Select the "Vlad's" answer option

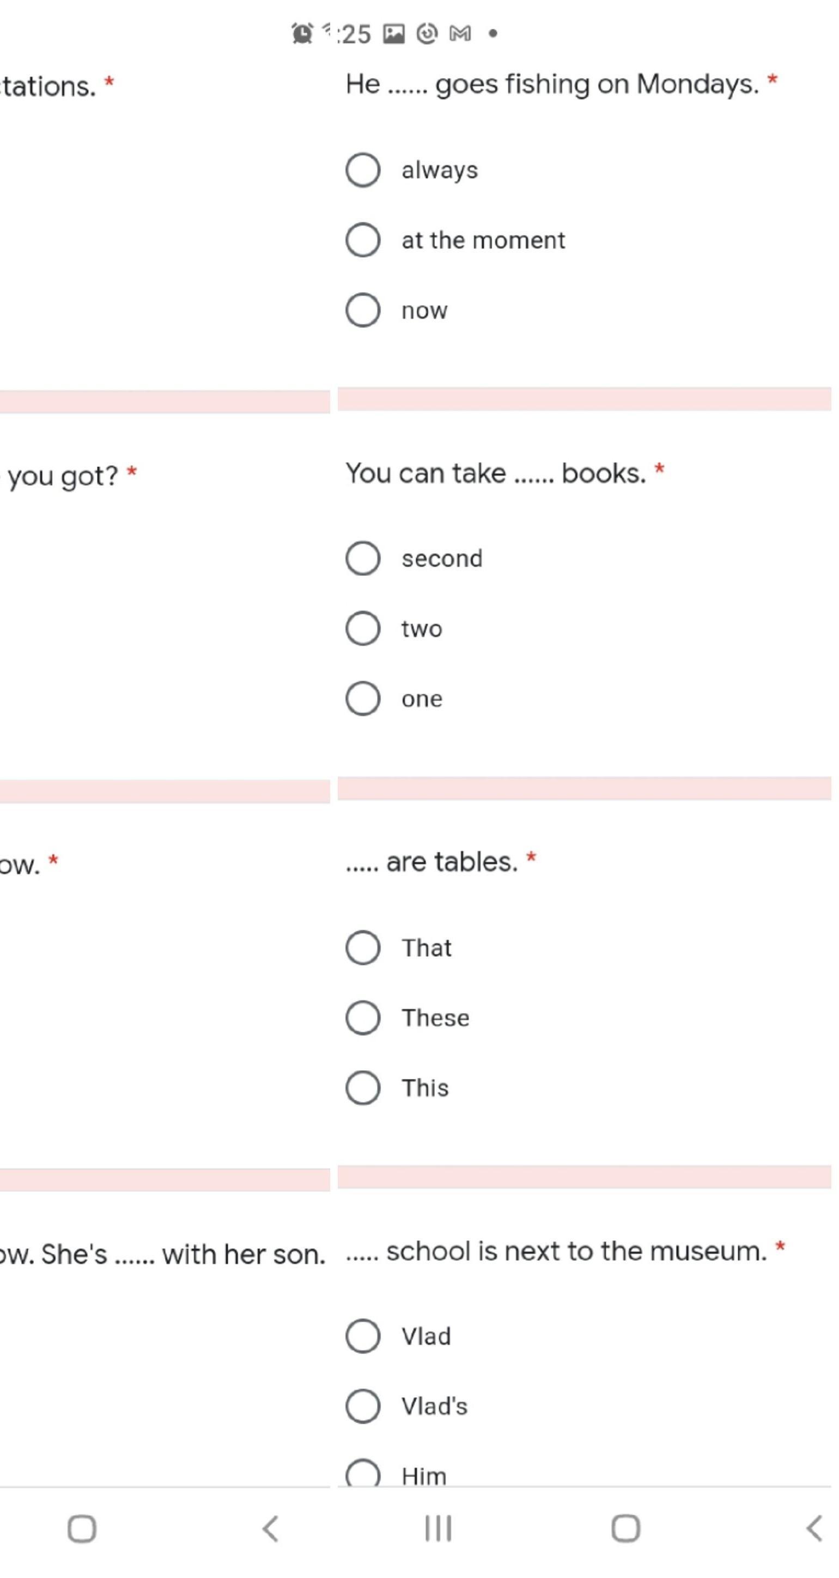click(x=363, y=1406)
